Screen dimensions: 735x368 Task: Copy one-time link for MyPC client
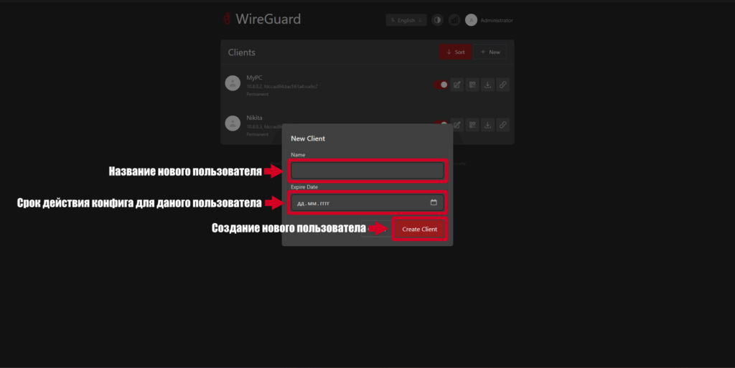click(502, 85)
